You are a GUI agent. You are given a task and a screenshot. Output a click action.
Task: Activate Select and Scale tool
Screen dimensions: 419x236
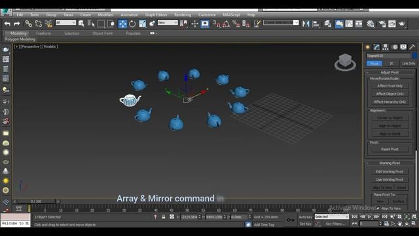(143, 24)
